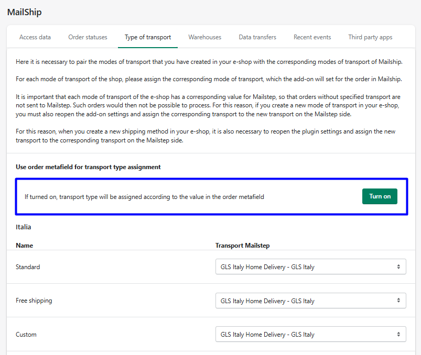Click the arrows icon on Standard's select
The width and height of the screenshot is (421, 355).
(x=398, y=267)
